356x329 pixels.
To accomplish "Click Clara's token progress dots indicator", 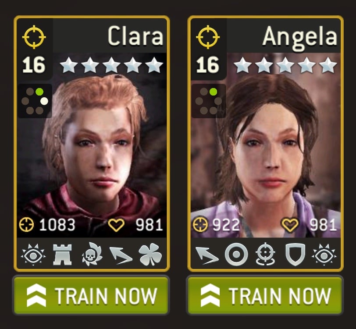I will [x=35, y=101].
